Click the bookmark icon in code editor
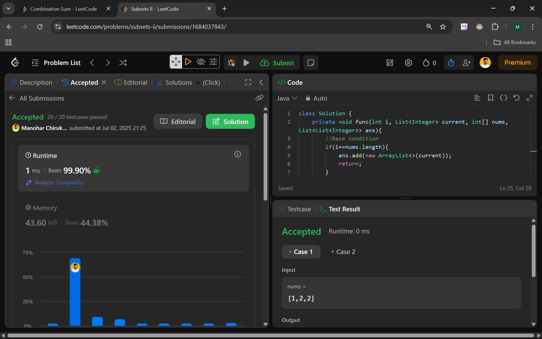 (490, 98)
